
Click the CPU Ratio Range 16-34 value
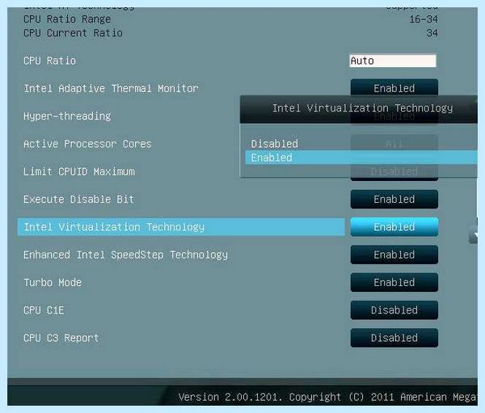424,19
